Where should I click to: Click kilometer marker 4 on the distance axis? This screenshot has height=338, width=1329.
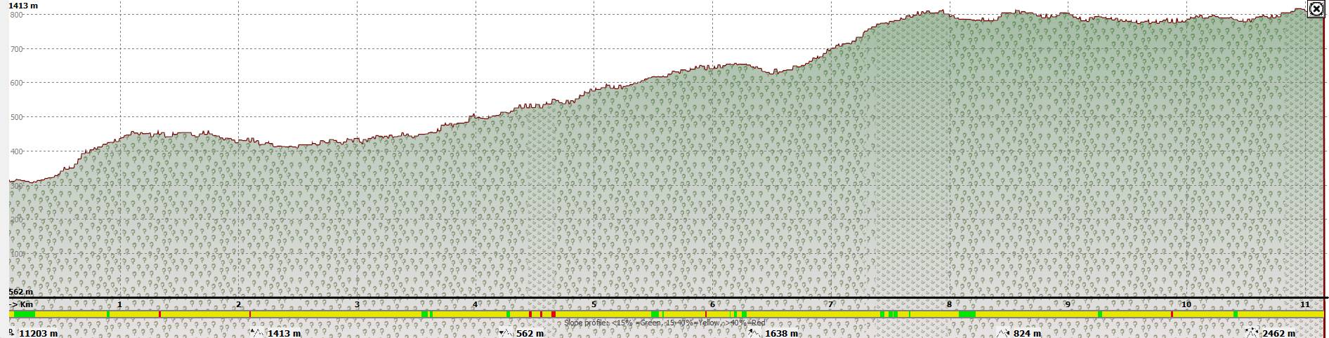(475, 304)
